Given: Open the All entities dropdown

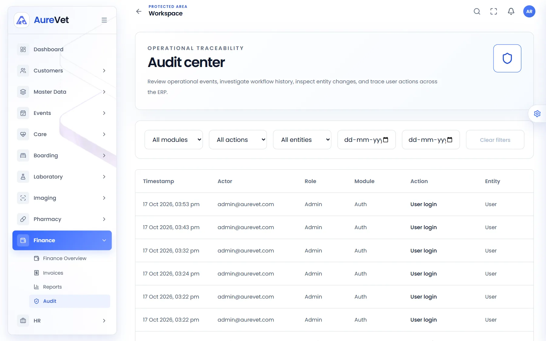Looking at the screenshot, I should click(x=302, y=140).
